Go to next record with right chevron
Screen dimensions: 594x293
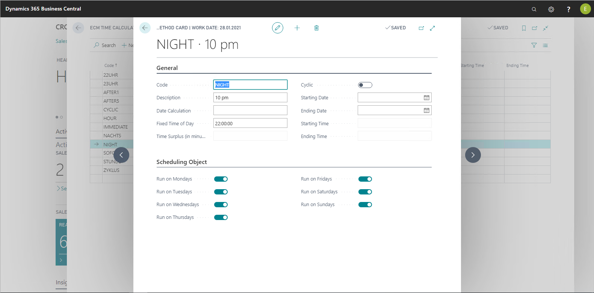point(473,155)
